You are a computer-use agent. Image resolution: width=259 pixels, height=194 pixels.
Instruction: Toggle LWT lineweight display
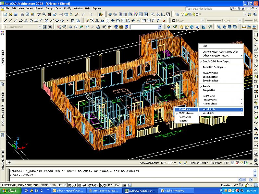pos(118,185)
